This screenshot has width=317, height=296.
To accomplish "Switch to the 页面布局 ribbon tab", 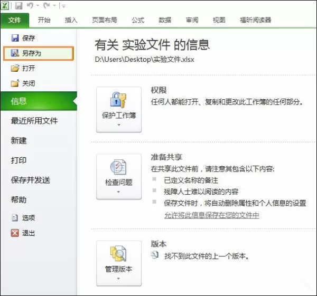I will (x=104, y=20).
